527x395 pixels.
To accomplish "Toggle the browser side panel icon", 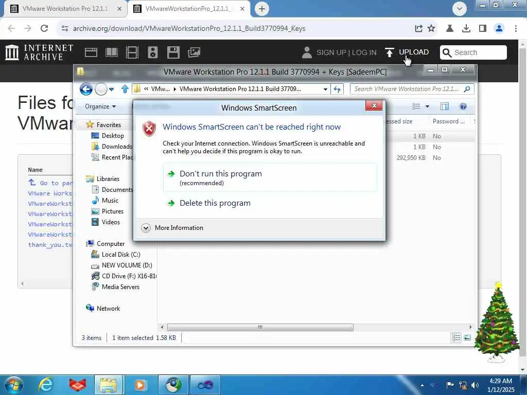I will [483, 28].
